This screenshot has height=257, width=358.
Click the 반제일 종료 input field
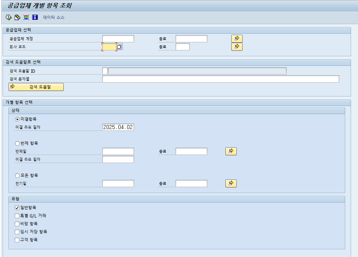pyautogui.click(x=191, y=151)
